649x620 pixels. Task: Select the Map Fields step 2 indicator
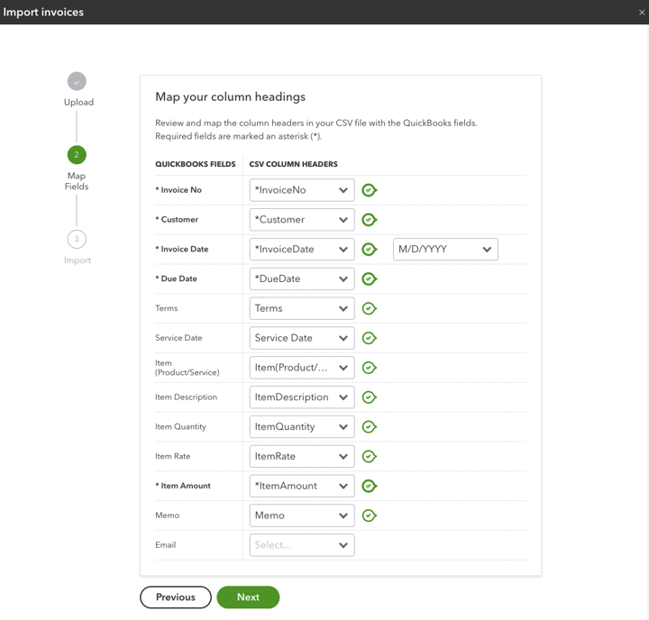click(x=77, y=155)
